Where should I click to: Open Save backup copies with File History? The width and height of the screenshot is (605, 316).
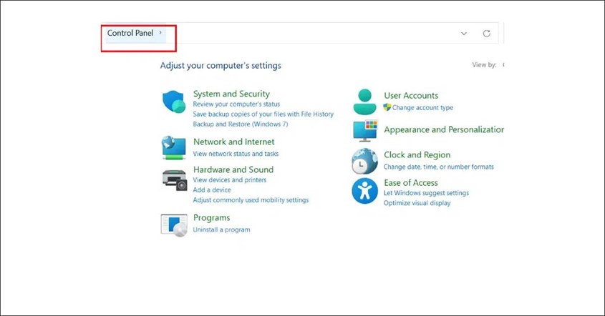(263, 114)
